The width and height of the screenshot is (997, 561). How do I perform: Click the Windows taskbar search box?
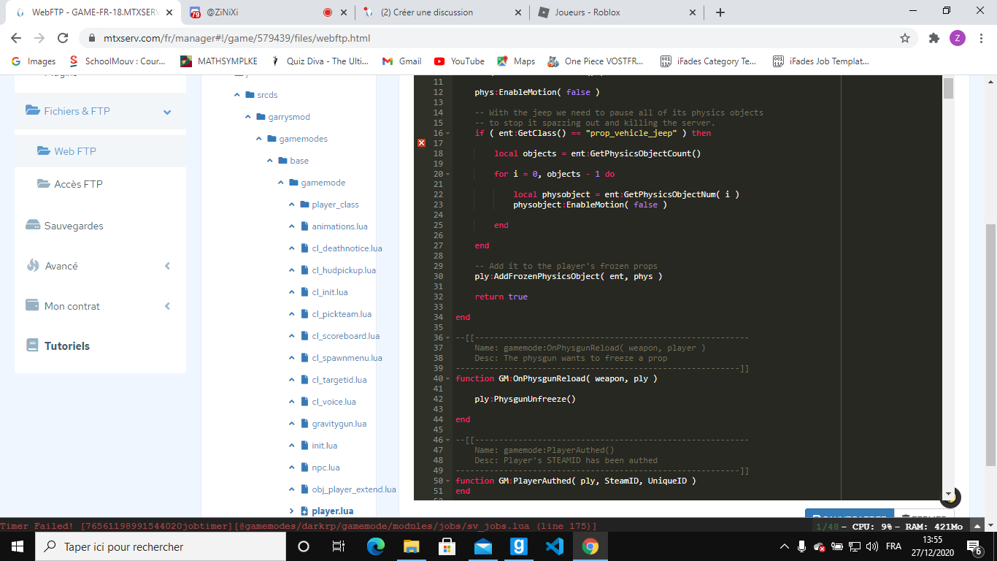(x=161, y=546)
